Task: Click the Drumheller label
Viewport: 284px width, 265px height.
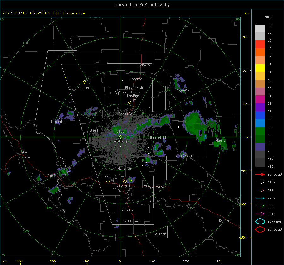Action: tap(185, 155)
